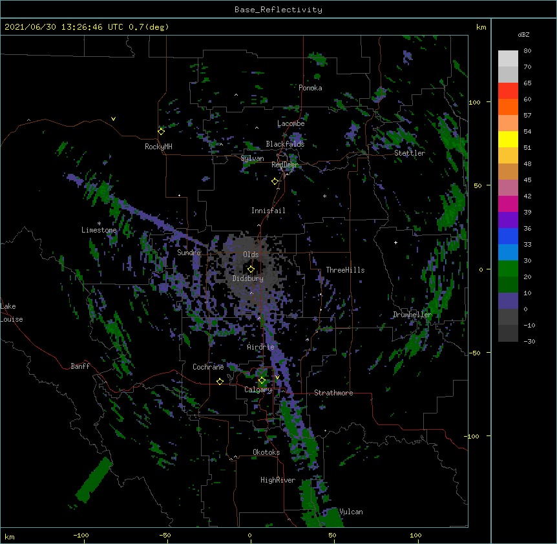
Task: Select the yellow V marker just east of Calgary
Action: pyautogui.click(x=277, y=377)
